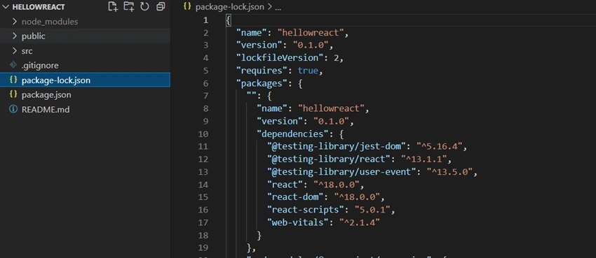Click the "hellowreact" value on line 8
This screenshot has width=596, height=258.
(x=332, y=109)
